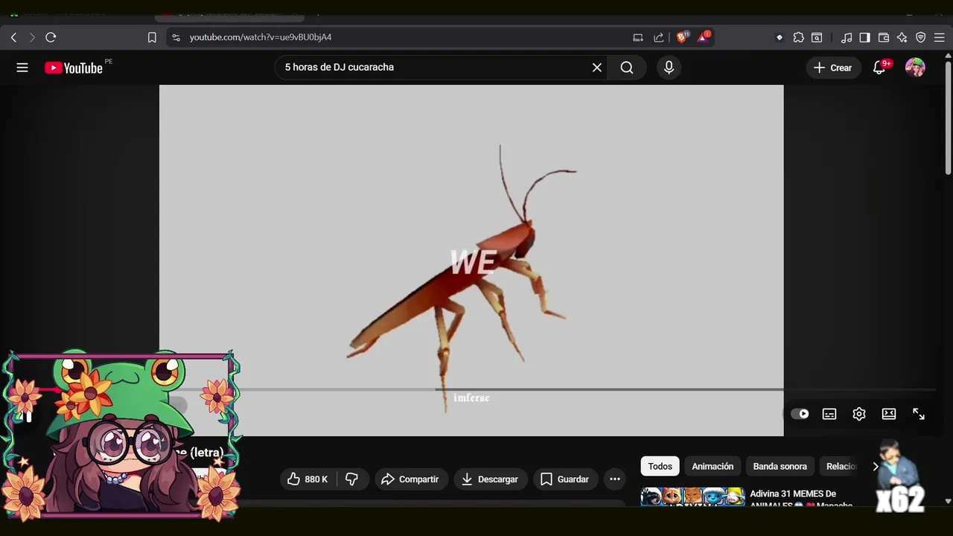Open the account avatar menu
Viewport: 953px width, 536px height.
(x=915, y=68)
